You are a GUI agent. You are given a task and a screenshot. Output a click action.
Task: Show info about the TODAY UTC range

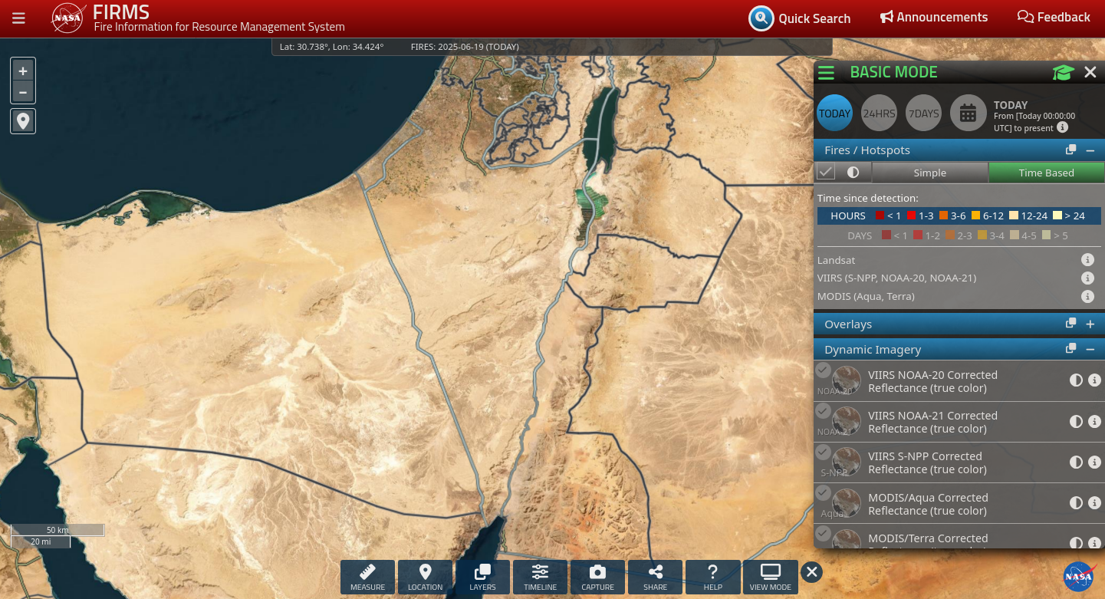pos(1062,127)
